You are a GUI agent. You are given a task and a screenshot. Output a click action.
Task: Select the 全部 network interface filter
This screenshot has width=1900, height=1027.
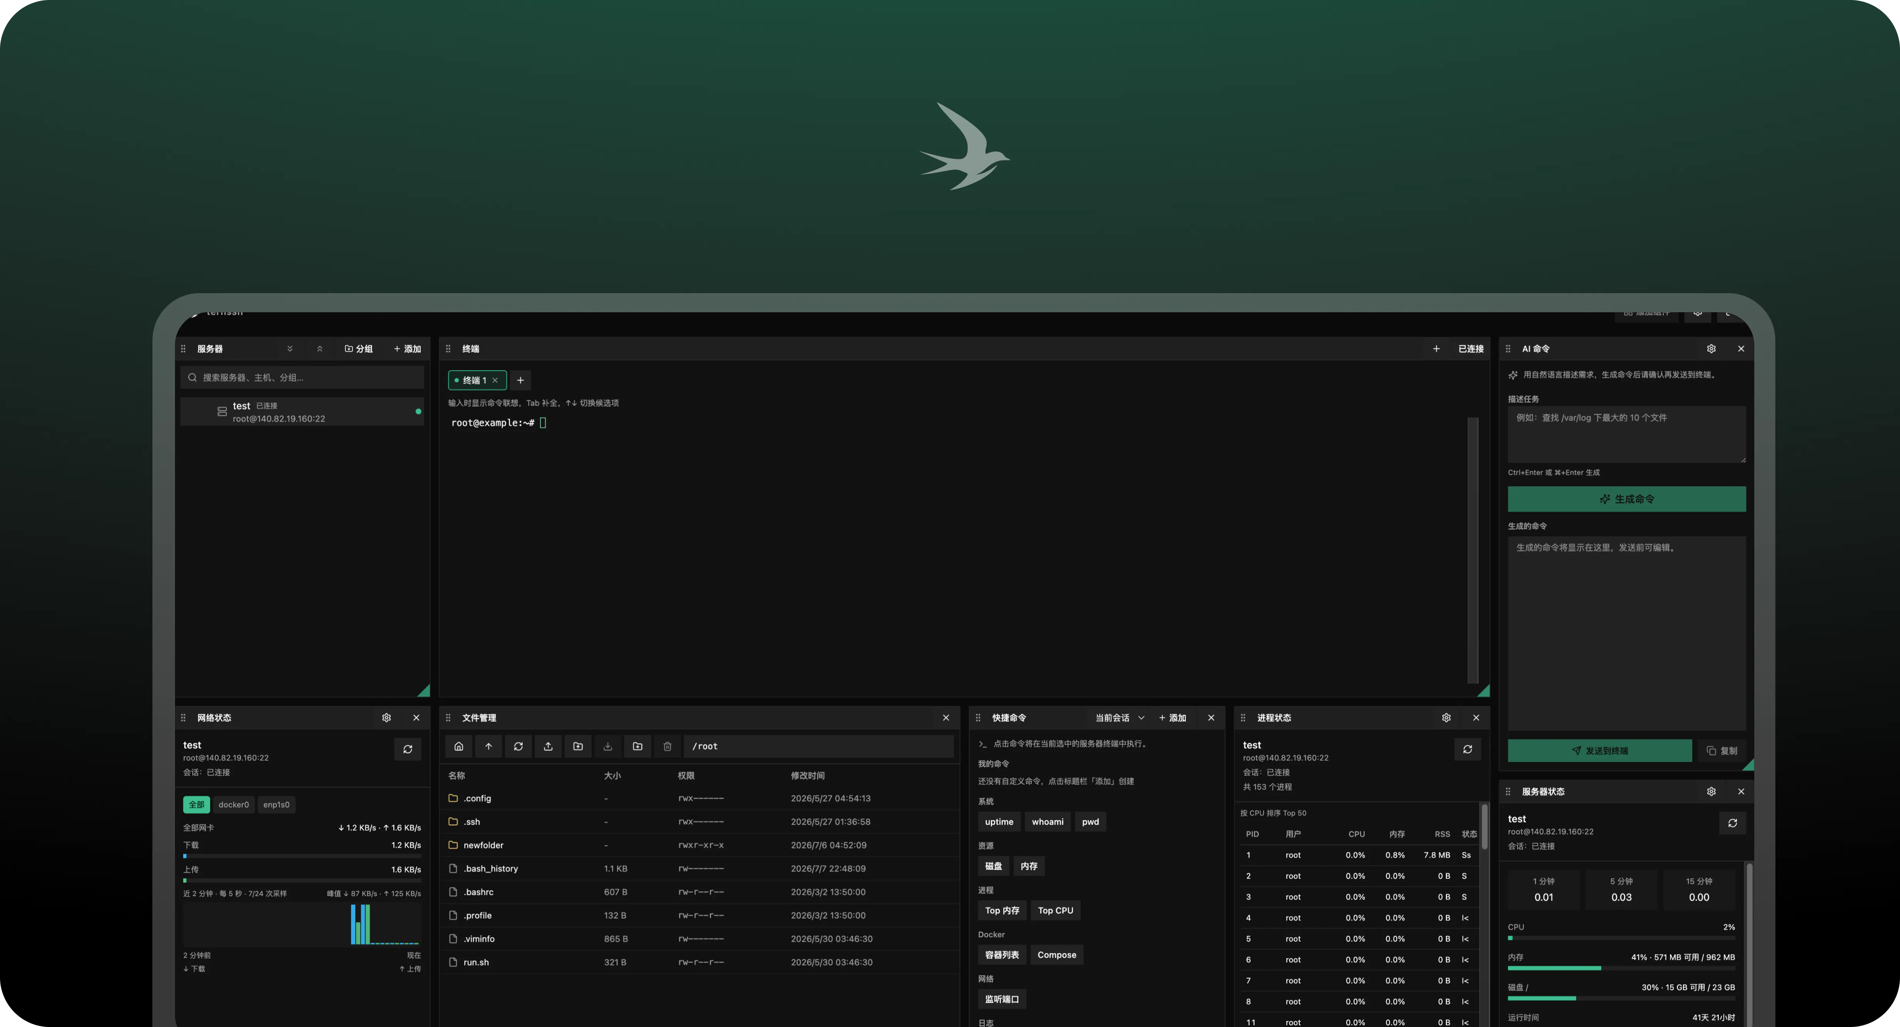196,804
